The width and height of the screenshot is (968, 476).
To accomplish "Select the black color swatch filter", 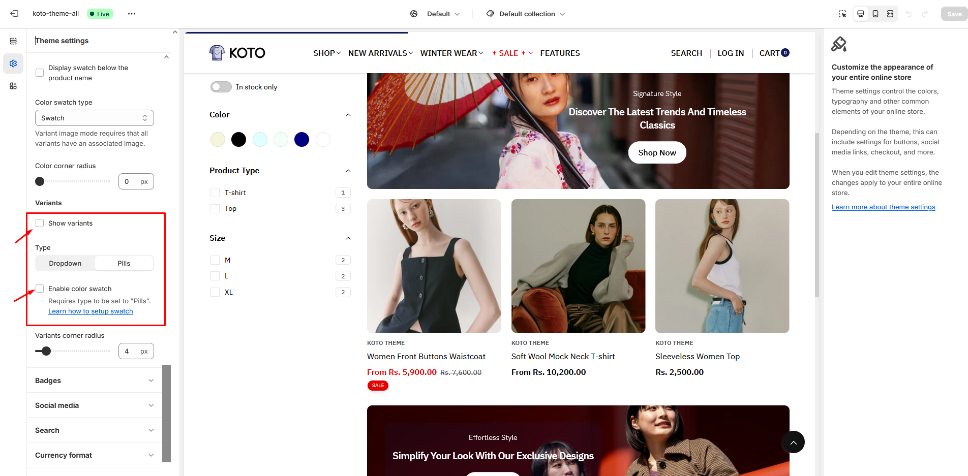I will [238, 139].
